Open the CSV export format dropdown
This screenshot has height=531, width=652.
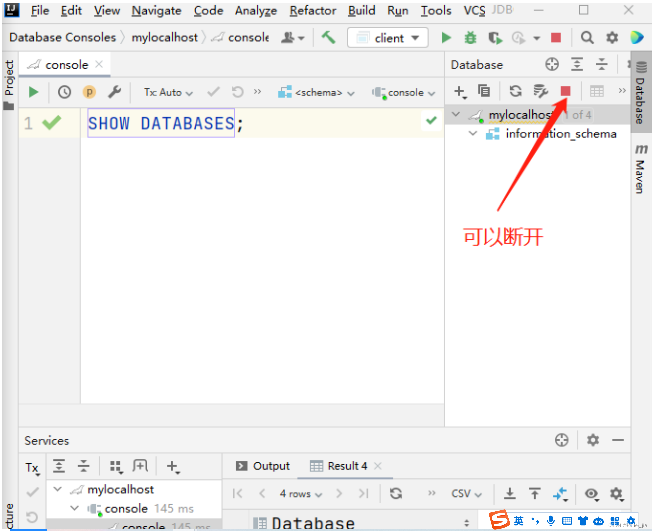click(x=466, y=494)
